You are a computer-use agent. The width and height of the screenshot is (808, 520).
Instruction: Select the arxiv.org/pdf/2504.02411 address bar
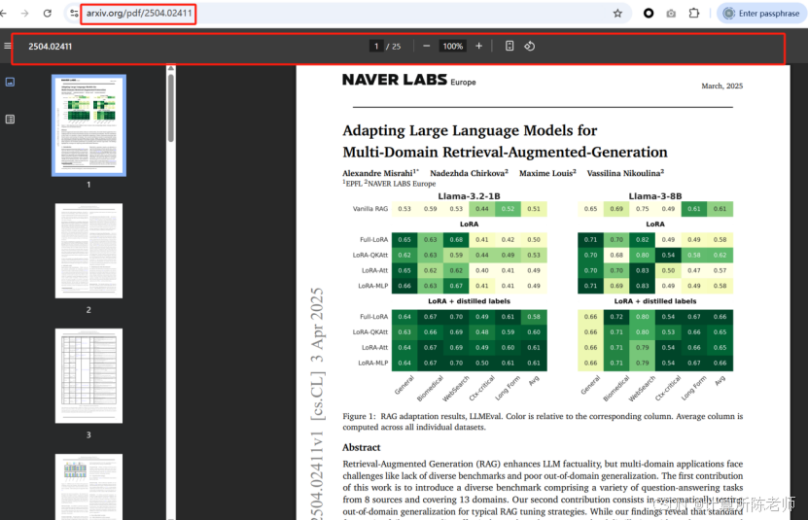tap(139, 14)
